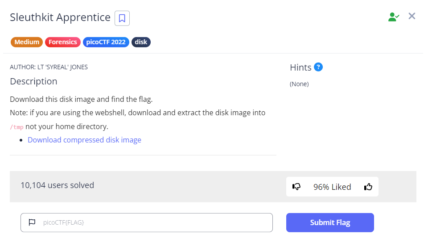Click the 96% Liked rating text
The height and width of the screenshot is (247, 424).
[332, 187]
